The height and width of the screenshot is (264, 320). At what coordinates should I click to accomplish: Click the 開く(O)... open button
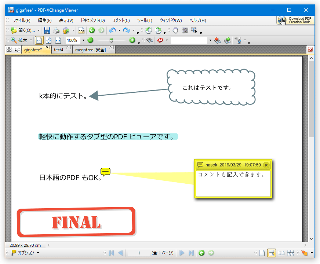click(23, 30)
